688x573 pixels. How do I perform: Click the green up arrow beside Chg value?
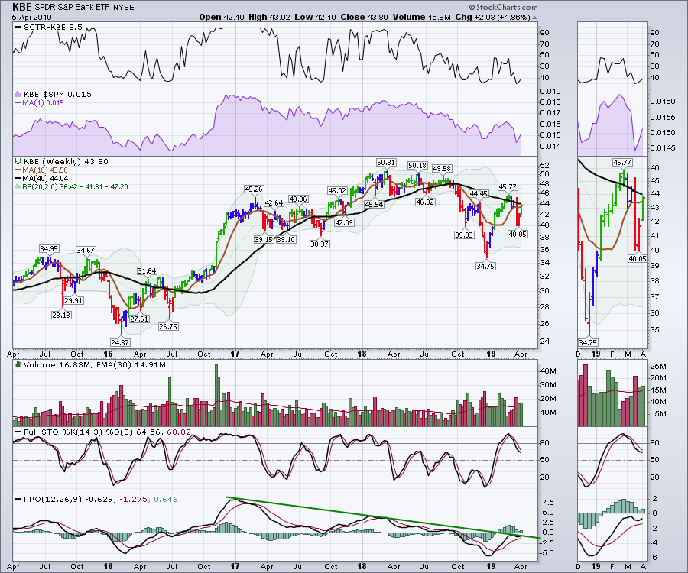(534, 18)
